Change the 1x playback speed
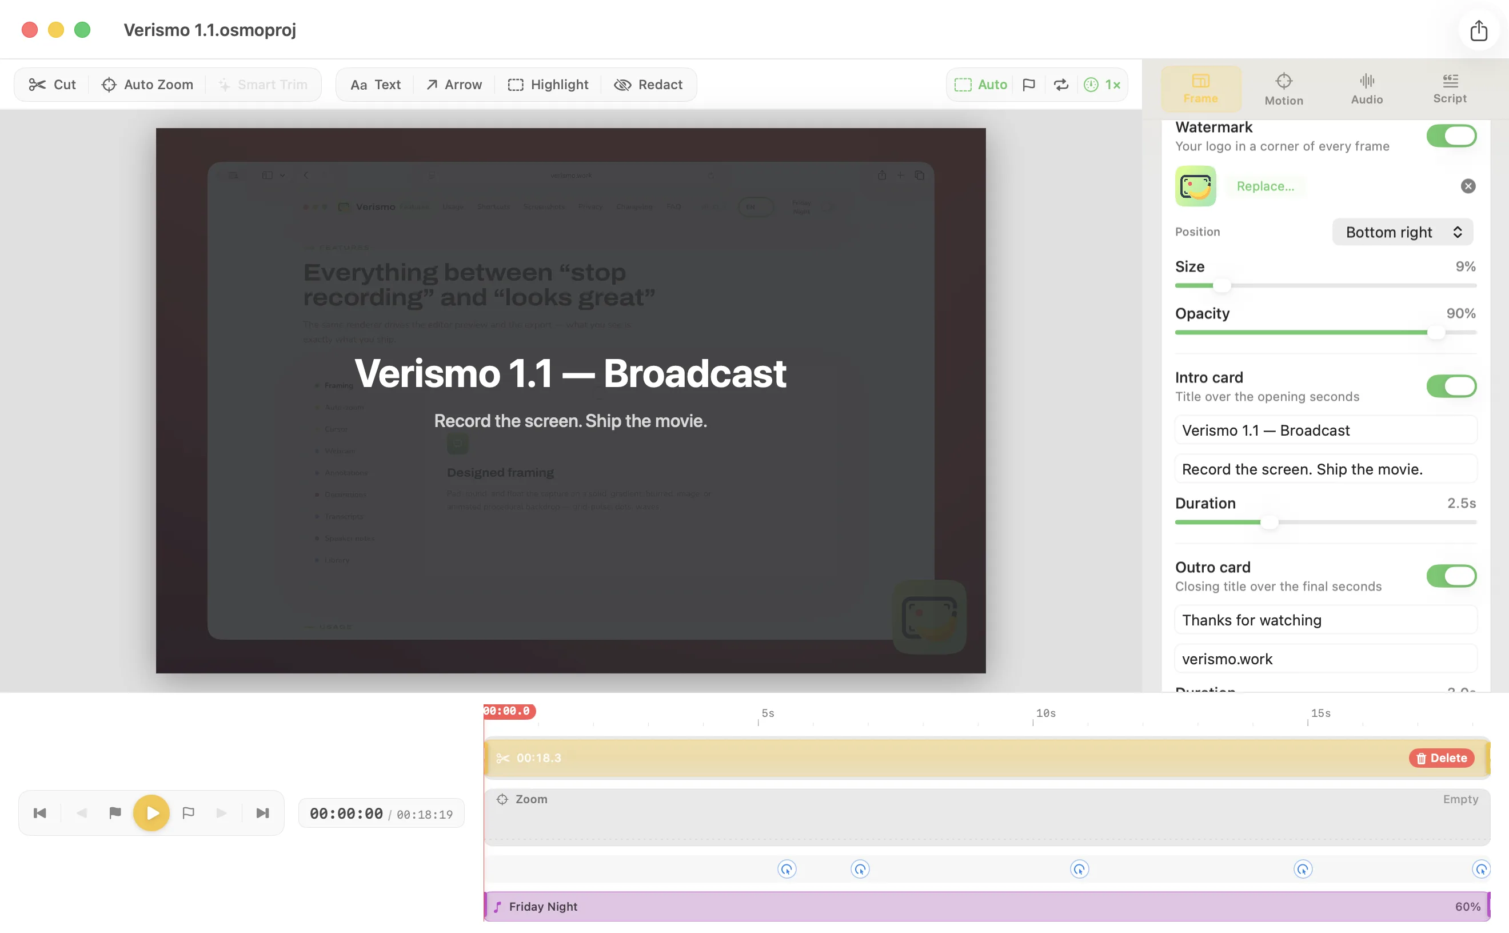 click(1102, 85)
